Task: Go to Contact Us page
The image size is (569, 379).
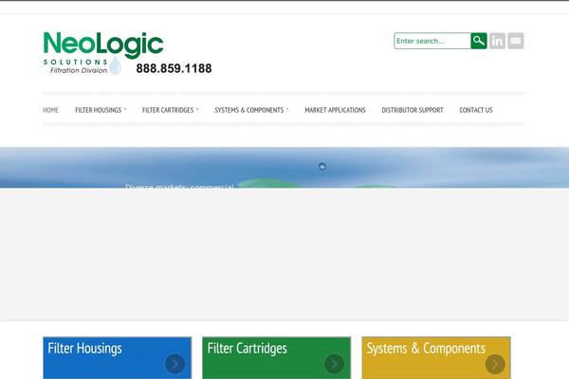Action: tap(476, 110)
